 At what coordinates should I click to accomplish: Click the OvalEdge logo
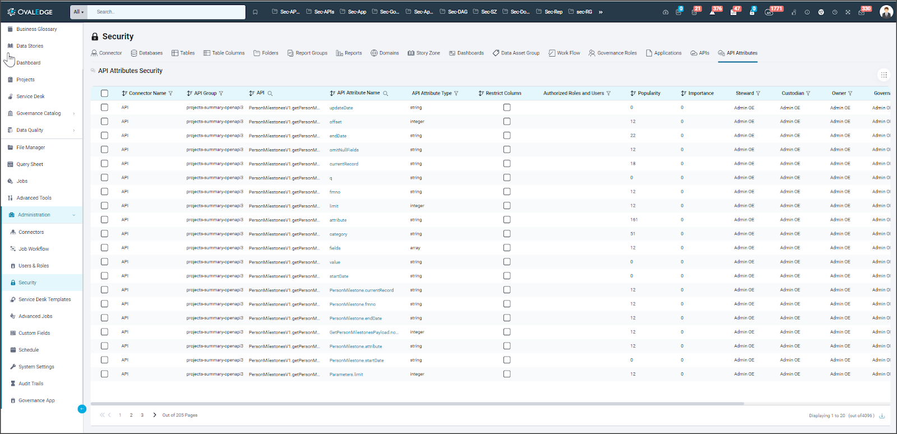30,12
